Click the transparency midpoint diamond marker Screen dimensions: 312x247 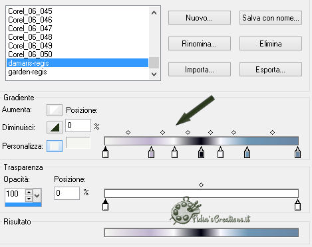pyautogui.click(x=201, y=185)
